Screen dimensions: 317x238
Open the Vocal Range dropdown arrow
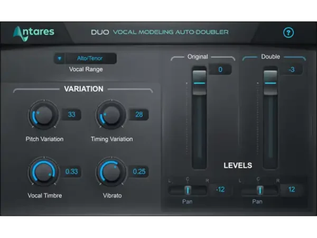(59, 59)
